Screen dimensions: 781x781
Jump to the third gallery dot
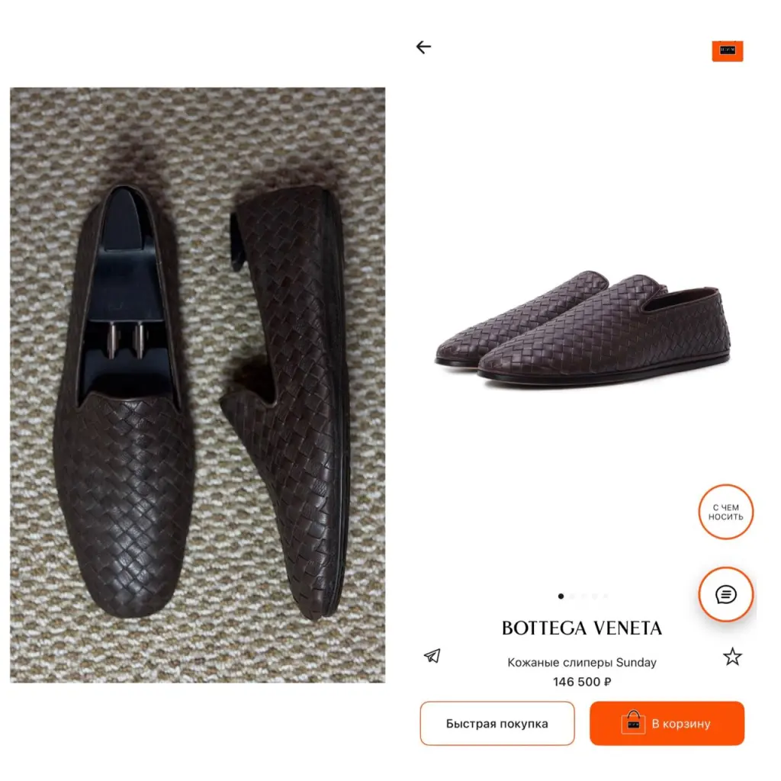coord(583,596)
